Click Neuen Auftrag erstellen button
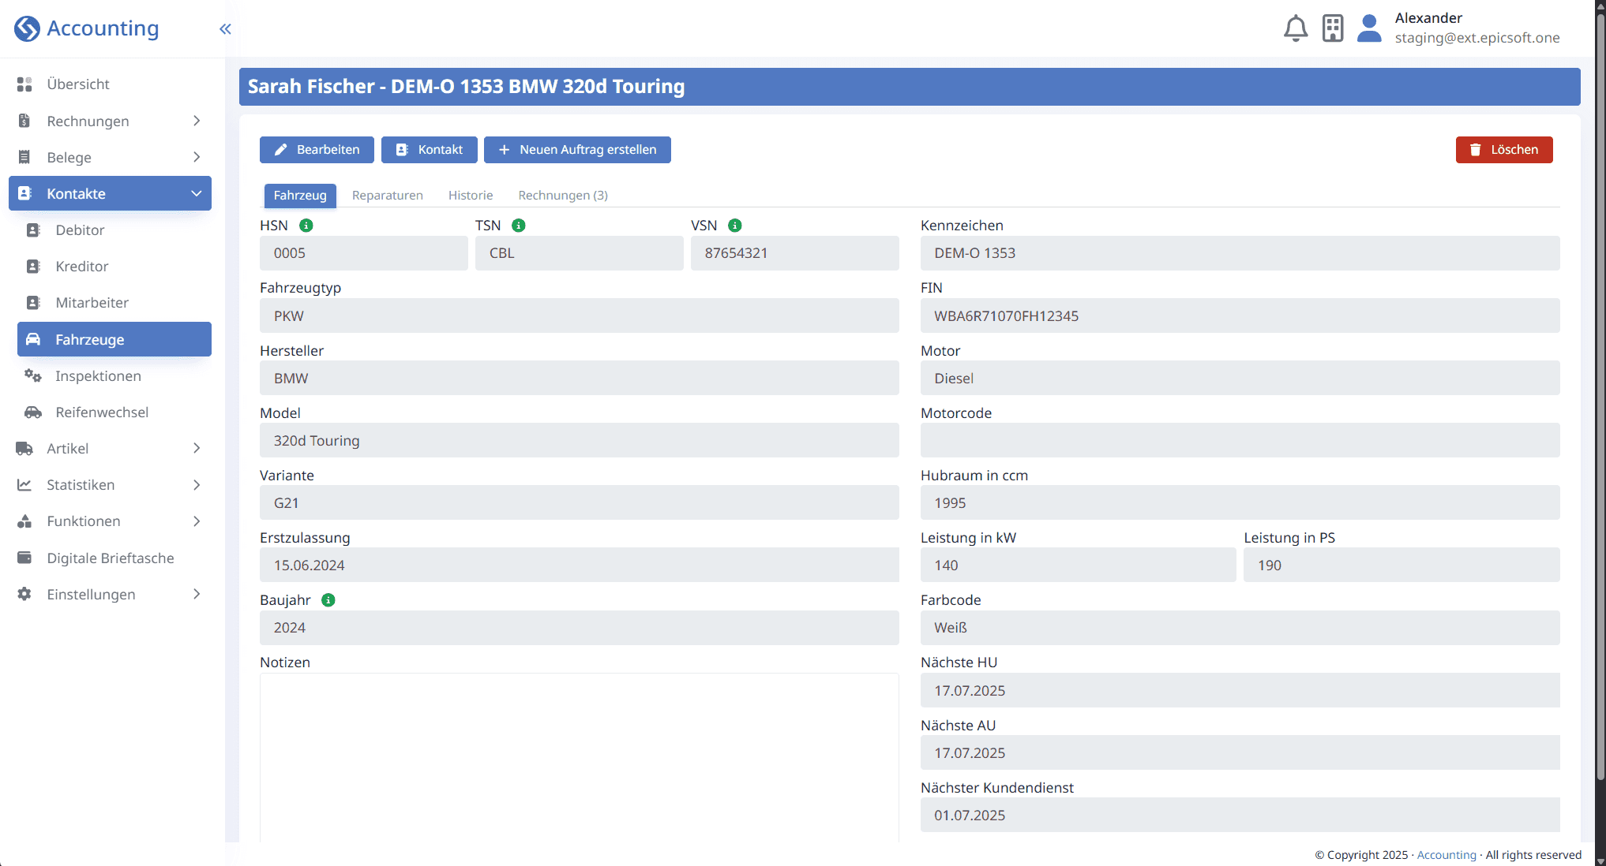 pos(577,150)
